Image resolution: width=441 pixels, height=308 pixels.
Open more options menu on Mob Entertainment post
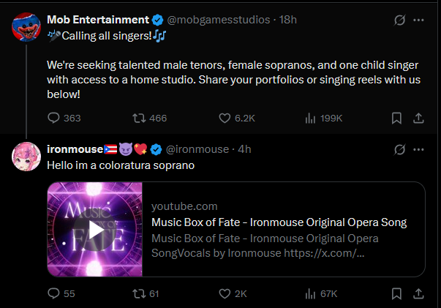(419, 20)
